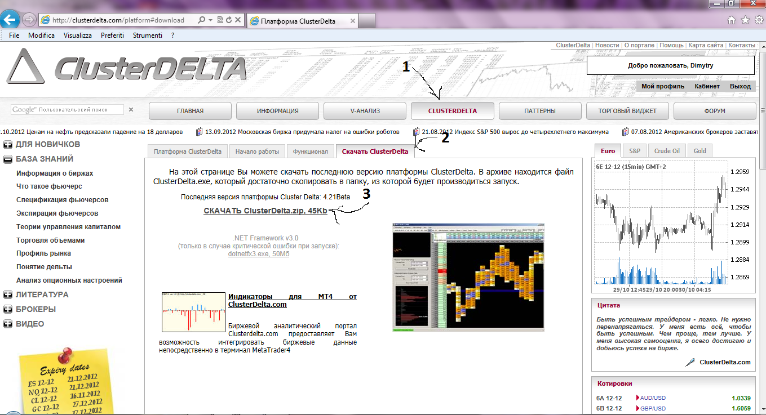Click the Помощь top link
Image resolution: width=766 pixels, height=415 pixels.
672,45
